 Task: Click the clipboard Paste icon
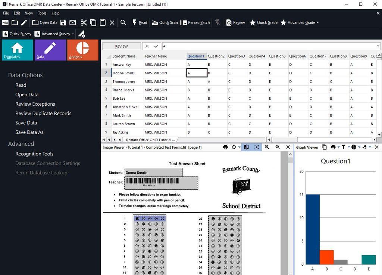(103, 23)
